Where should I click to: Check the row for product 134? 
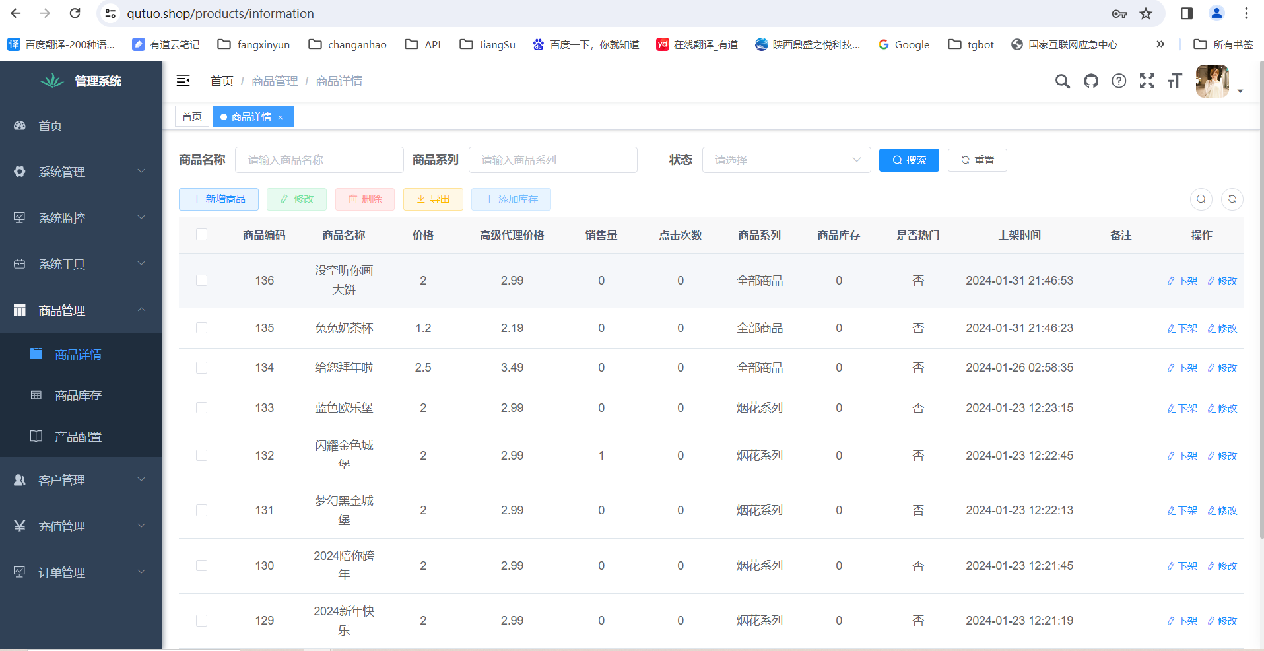[202, 368]
